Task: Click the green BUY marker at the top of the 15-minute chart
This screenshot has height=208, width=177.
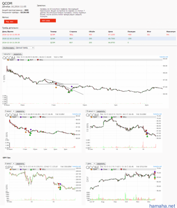Action: (x=112, y=118)
